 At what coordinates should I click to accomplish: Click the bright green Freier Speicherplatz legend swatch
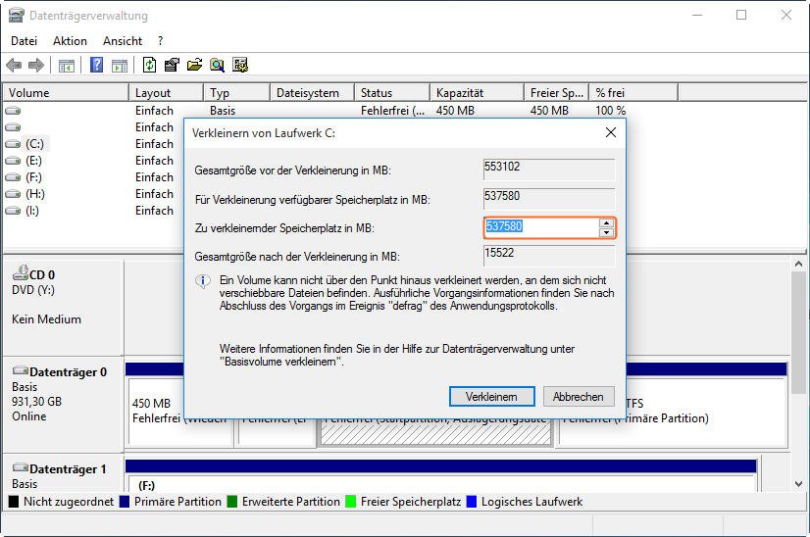pos(351,502)
